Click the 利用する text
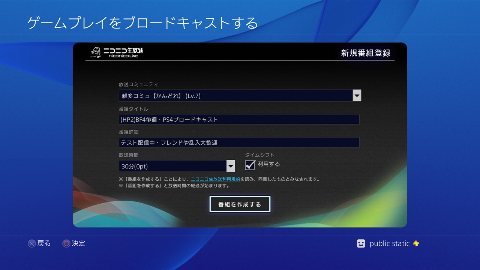 268,164
